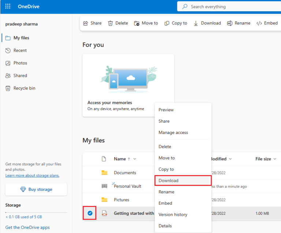
Task: Click the Shared people icon
Action: [x=8, y=76]
